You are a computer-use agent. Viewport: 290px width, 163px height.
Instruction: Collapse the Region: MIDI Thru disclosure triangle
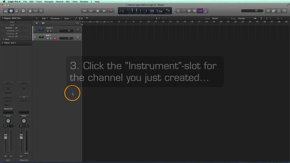(3, 18)
